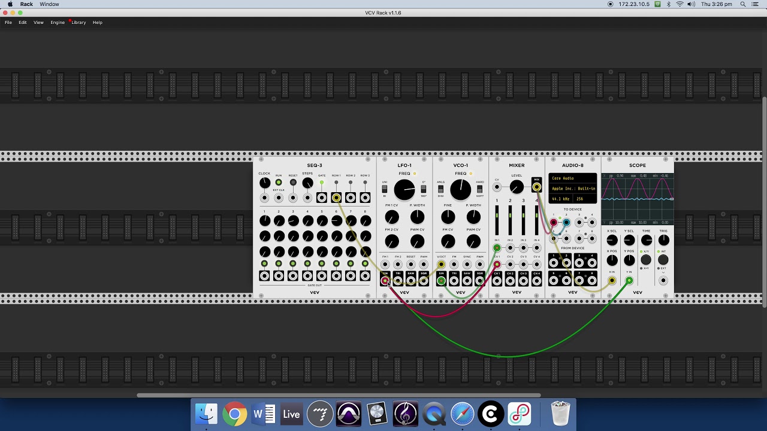Click the SEQ-3 GATE output jack
Viewport: 767px width, 431px height.
click(322, 198)
